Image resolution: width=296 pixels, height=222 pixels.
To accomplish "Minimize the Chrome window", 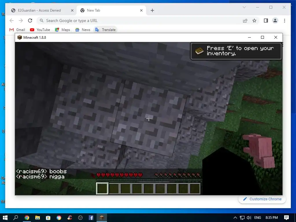I will point(258,7).
